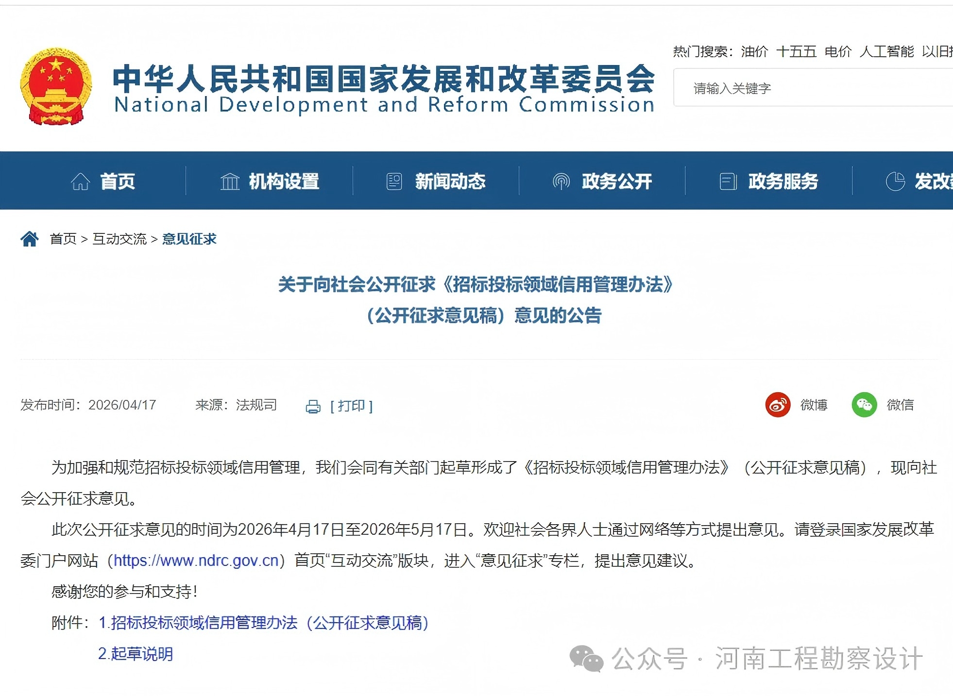Share via Weibo icon
Screen dimensions: 953x696
(x=778, y=405)
